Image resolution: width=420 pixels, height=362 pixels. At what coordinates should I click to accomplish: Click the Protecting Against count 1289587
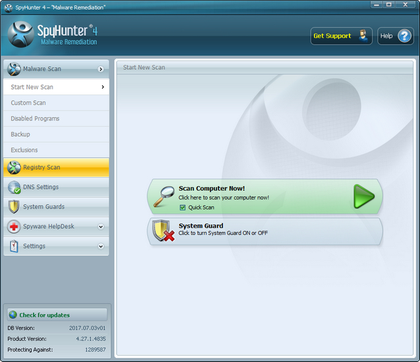pos(95,349)
